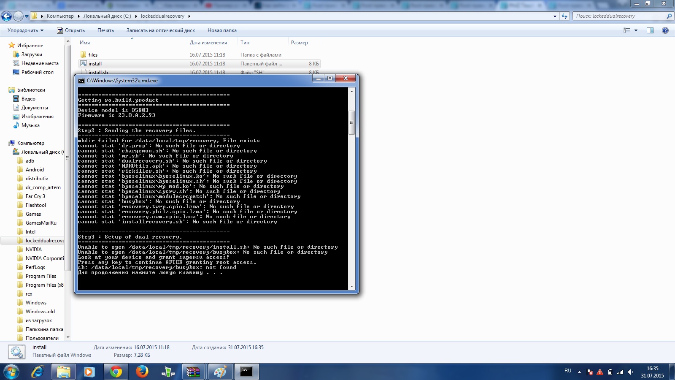Select the Flashtool folder in tree
The height and width of the screenshot is (380, 675).
36,205
